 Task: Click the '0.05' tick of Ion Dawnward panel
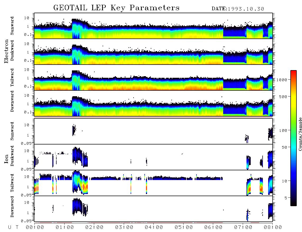point(26,221)
